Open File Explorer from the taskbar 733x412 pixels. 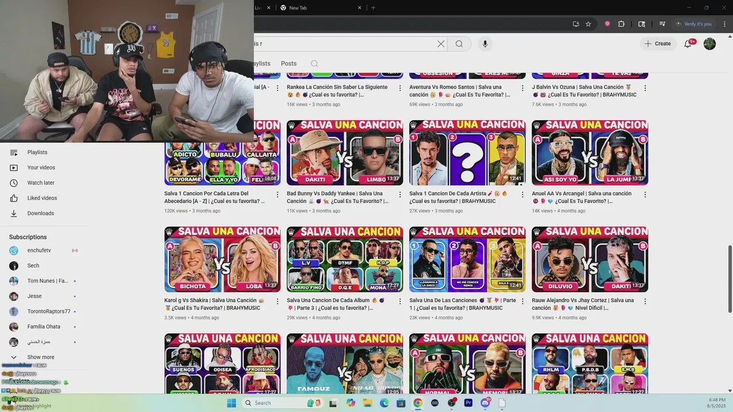point(368,403)
